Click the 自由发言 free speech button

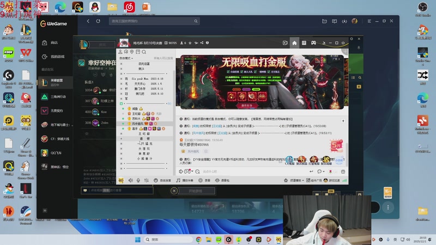click(x=162, y=181)
